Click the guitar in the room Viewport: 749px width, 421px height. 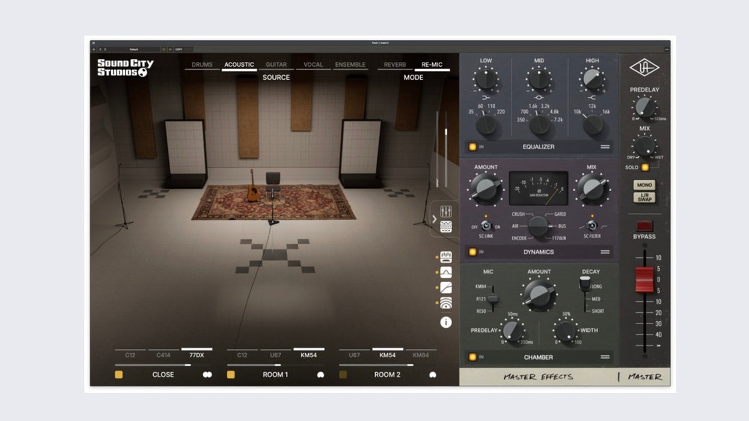tap(254, 186)
